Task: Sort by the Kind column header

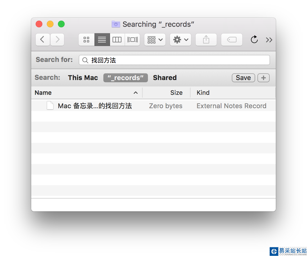Action: click(x=233, y=93)
